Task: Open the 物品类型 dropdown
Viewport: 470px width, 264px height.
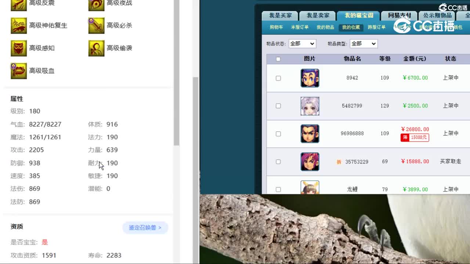Action: (363, 43)
